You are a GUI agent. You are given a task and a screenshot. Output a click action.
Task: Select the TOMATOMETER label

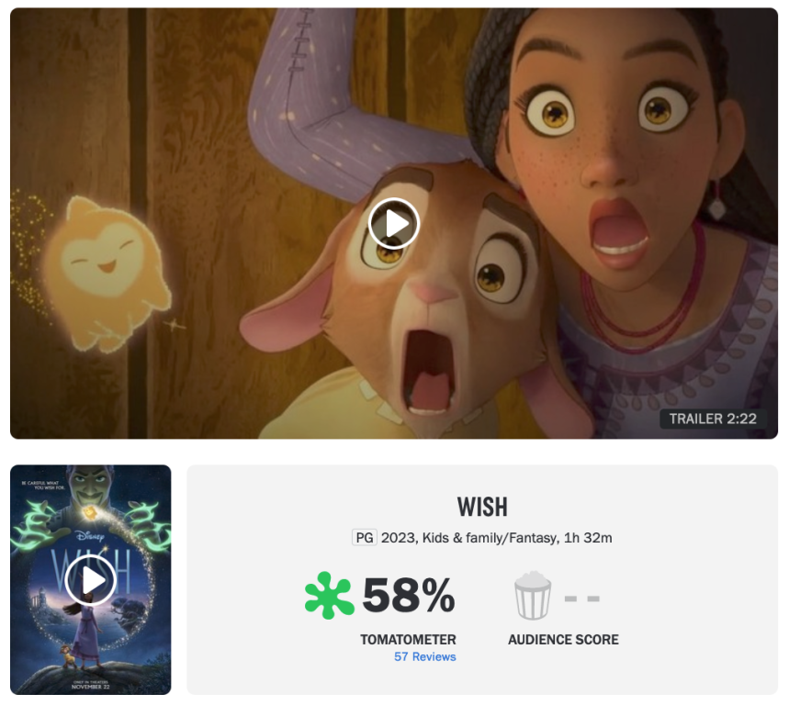click(x=408, y=640)
